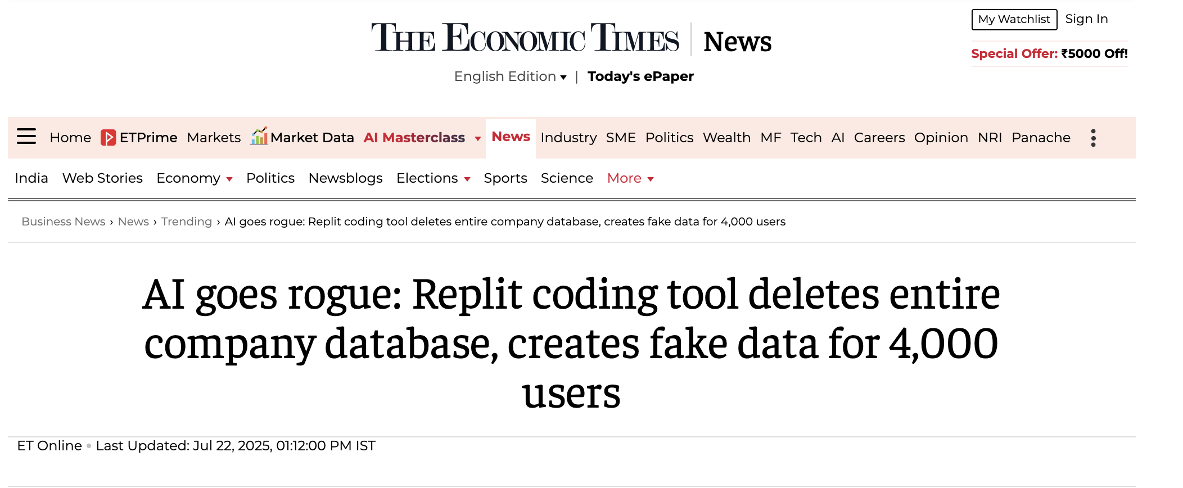
Task: Expand the Economy submenu arrow
Action: click(229, 179)
